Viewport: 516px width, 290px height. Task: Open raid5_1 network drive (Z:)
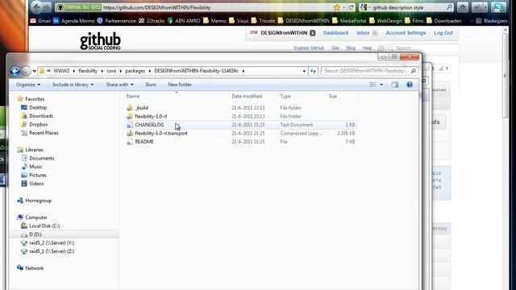click(52, 251)
